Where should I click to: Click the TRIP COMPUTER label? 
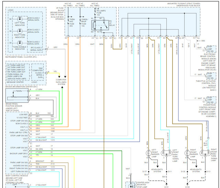37,69
